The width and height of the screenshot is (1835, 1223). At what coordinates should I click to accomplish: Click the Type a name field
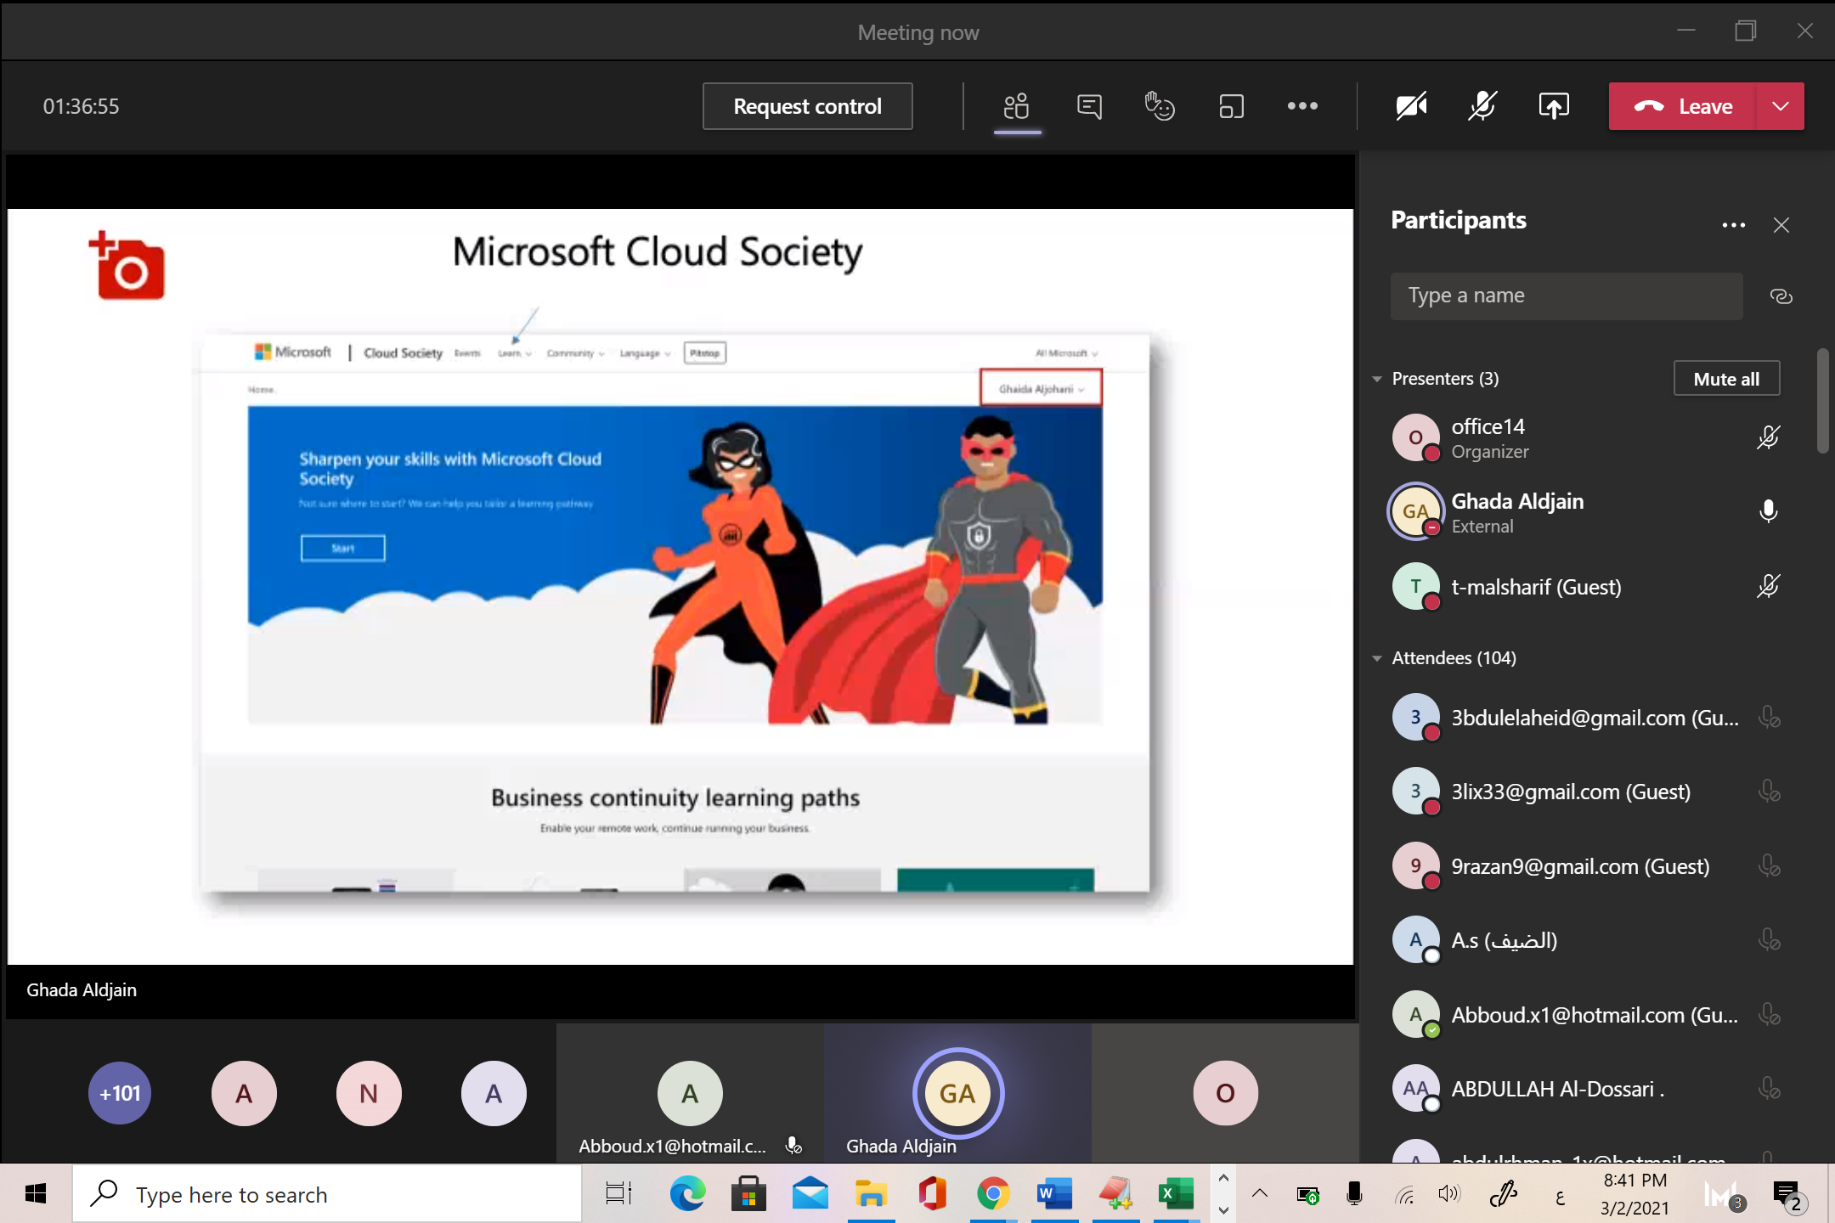(1566, 296)
